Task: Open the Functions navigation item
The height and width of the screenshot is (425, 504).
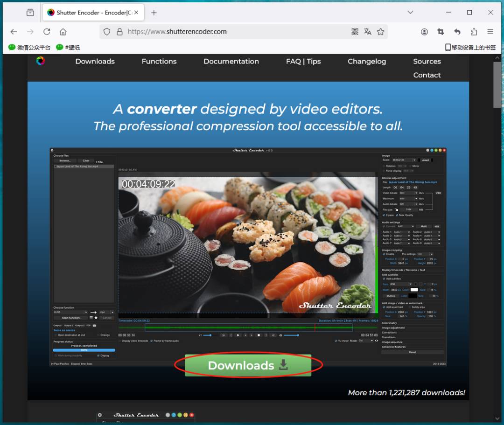Action: (x=159, y=62)
